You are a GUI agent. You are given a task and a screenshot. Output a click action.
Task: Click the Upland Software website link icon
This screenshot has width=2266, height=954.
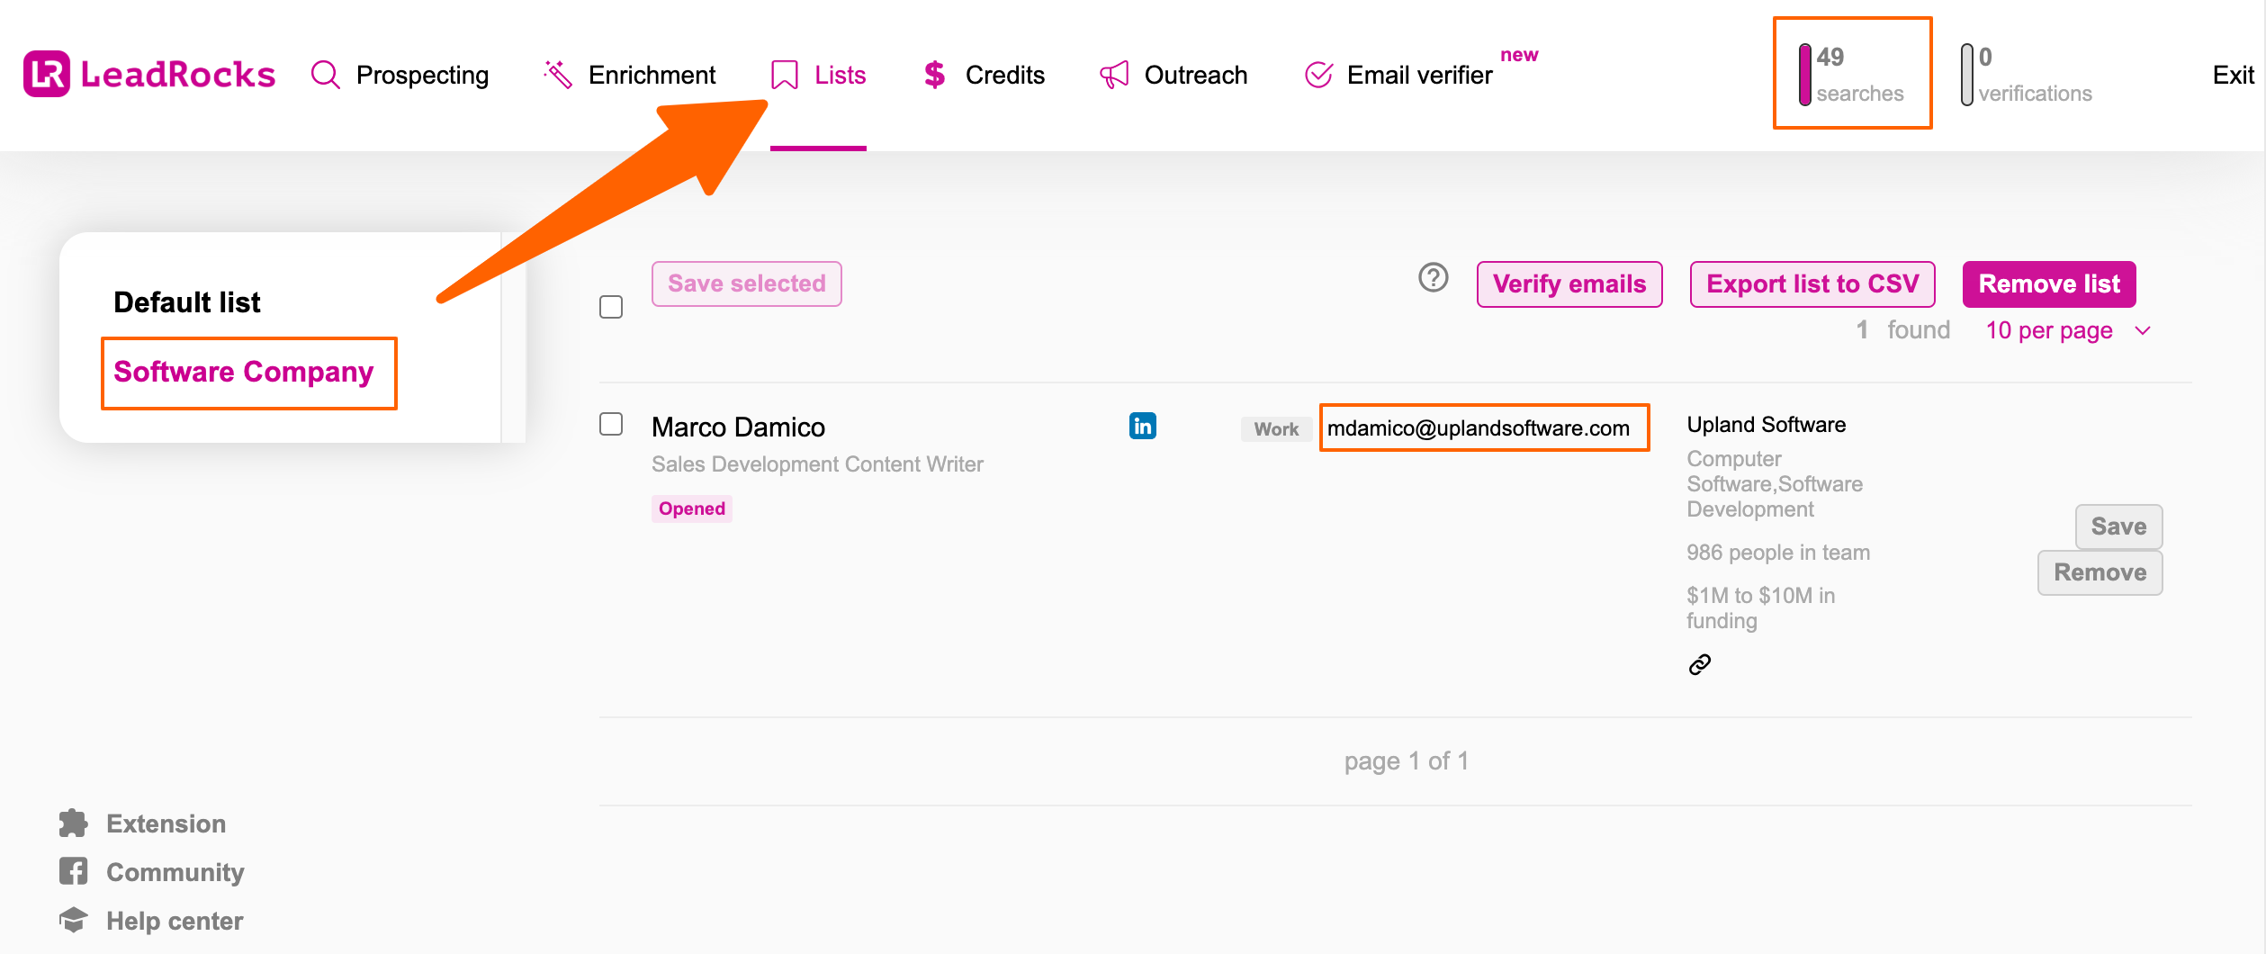pyautogui.click(x=1699, y=664)
